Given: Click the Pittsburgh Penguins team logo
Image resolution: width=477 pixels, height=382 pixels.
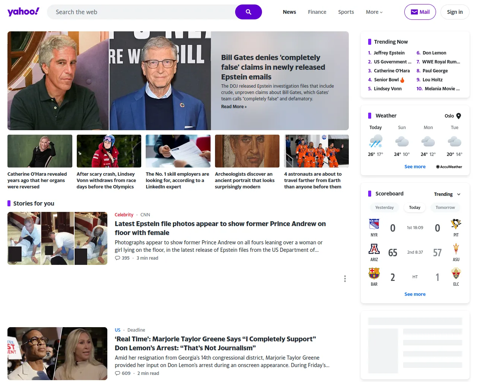Looking at the screenshot, I should [456, 225].
